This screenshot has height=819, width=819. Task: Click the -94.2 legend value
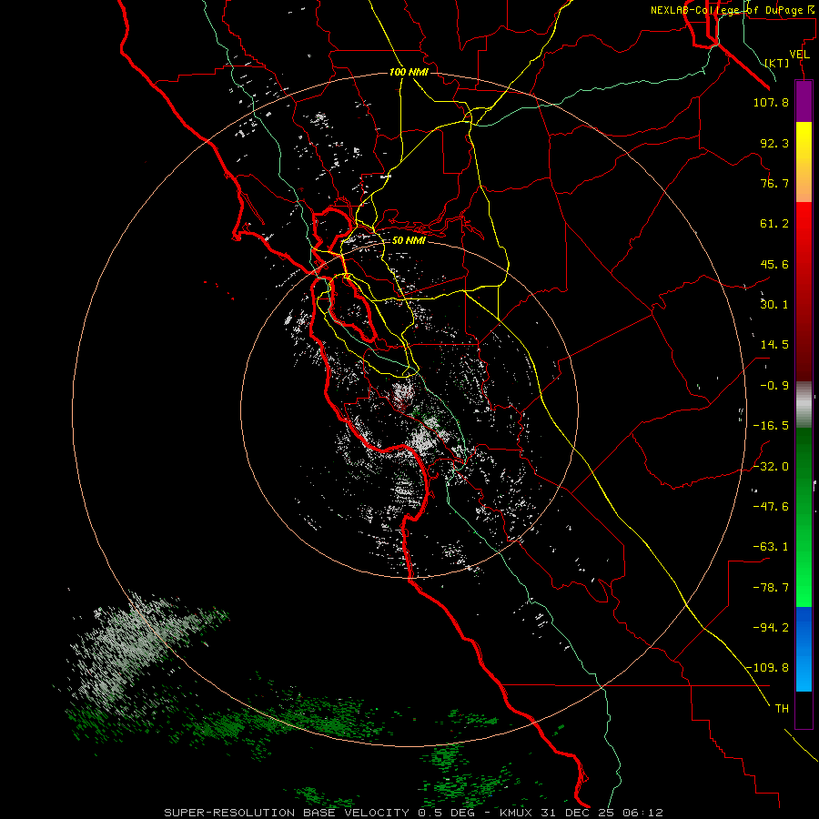[771, 627]
